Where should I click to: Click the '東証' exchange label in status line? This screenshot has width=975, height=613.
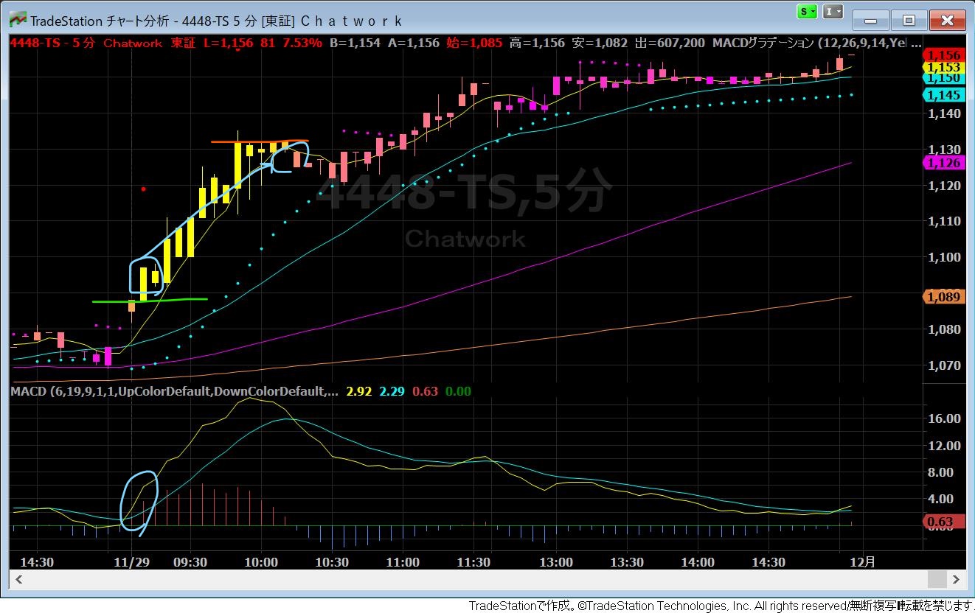coord(184,43)
